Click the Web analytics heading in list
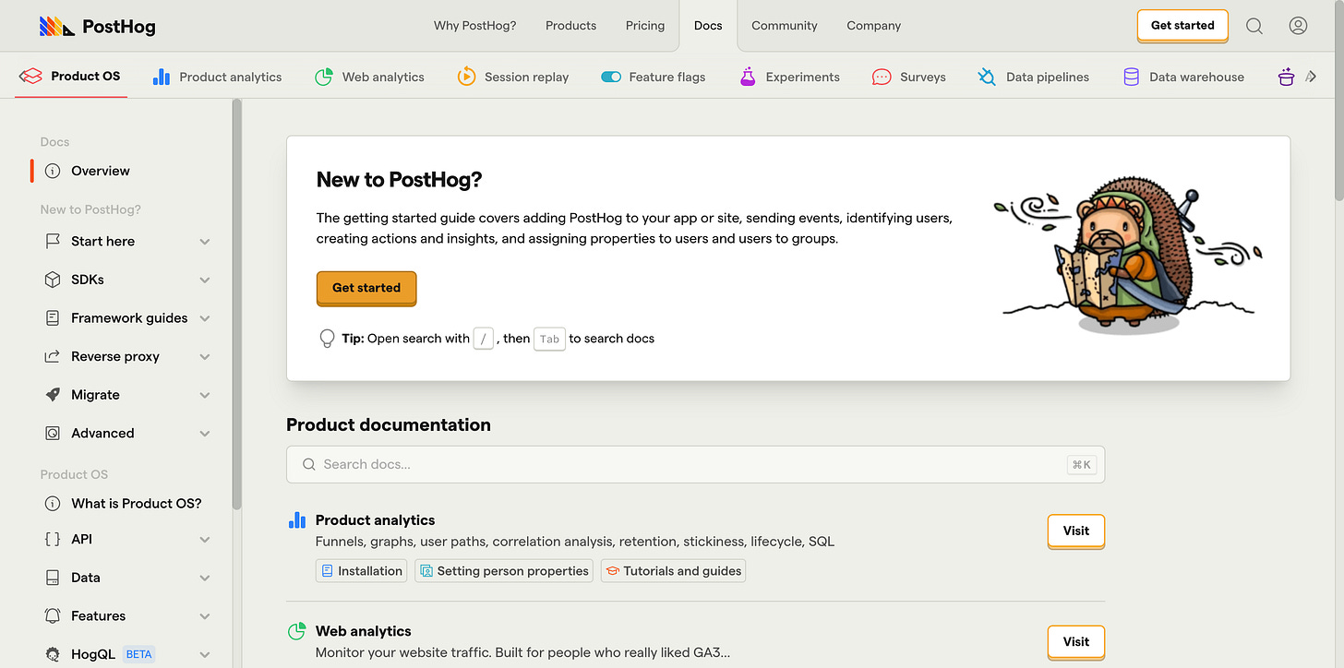1344x668 pixels. 363,631
